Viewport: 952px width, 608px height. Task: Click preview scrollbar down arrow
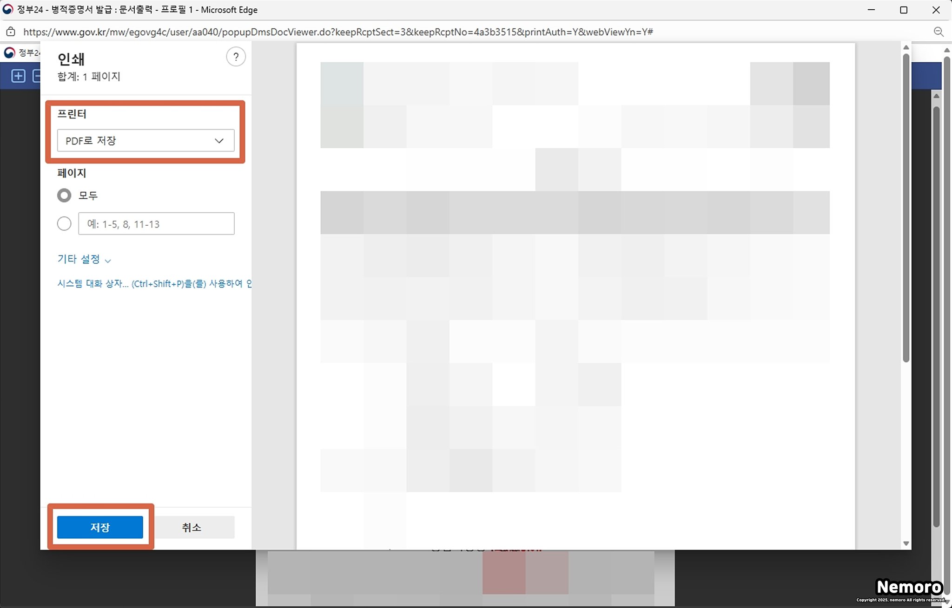pyautogui.click(x=906, y=543)
